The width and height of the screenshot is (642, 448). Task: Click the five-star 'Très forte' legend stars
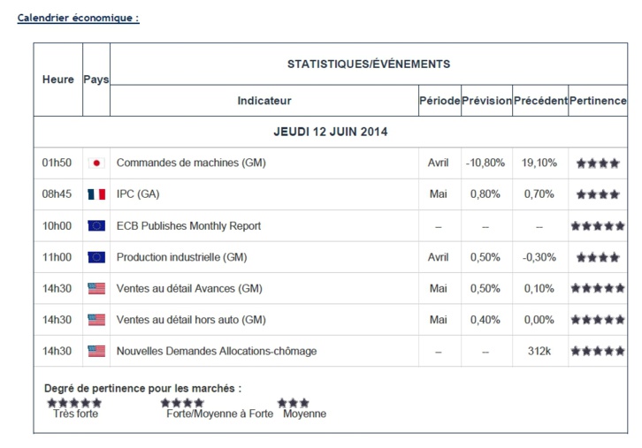[x=75, y=403]
